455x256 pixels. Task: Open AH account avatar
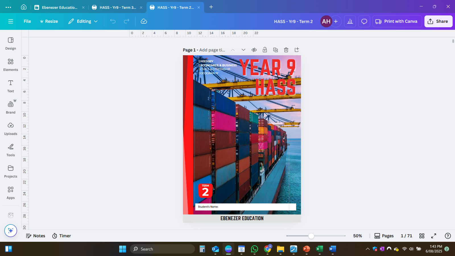pyautogui.click(x=326, y=21)
